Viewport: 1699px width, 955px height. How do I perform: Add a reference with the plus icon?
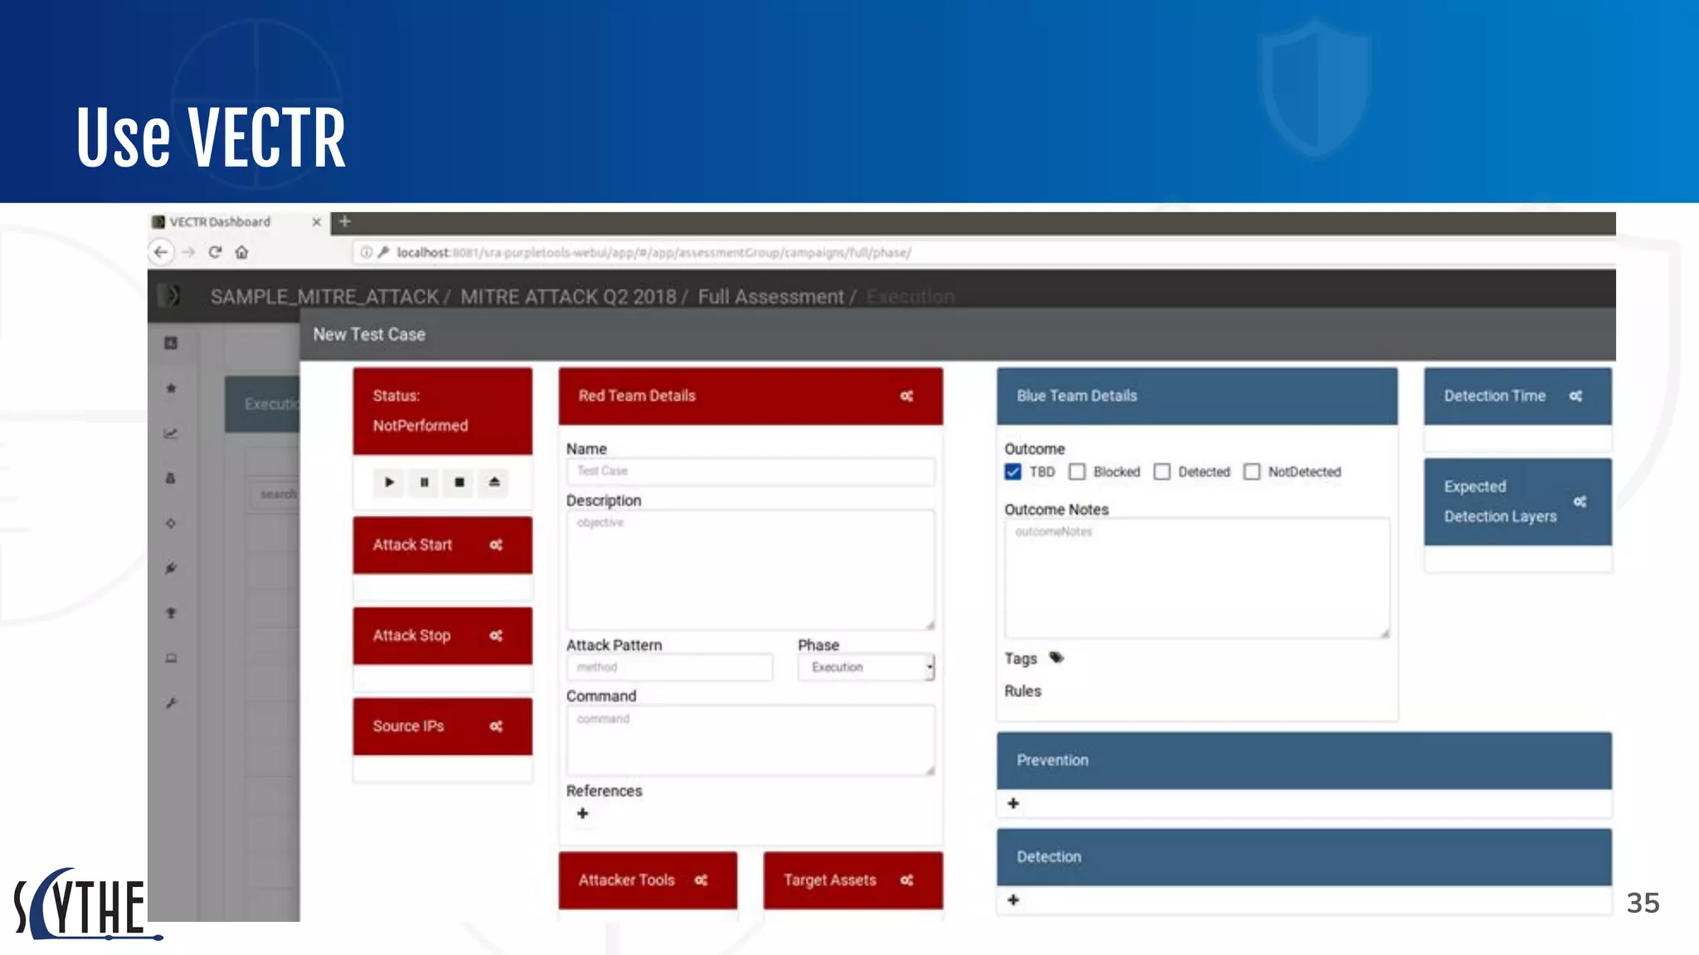(582, 813)
